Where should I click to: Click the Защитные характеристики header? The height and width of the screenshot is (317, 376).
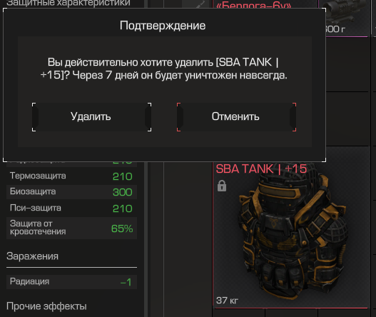pos(68,4)
